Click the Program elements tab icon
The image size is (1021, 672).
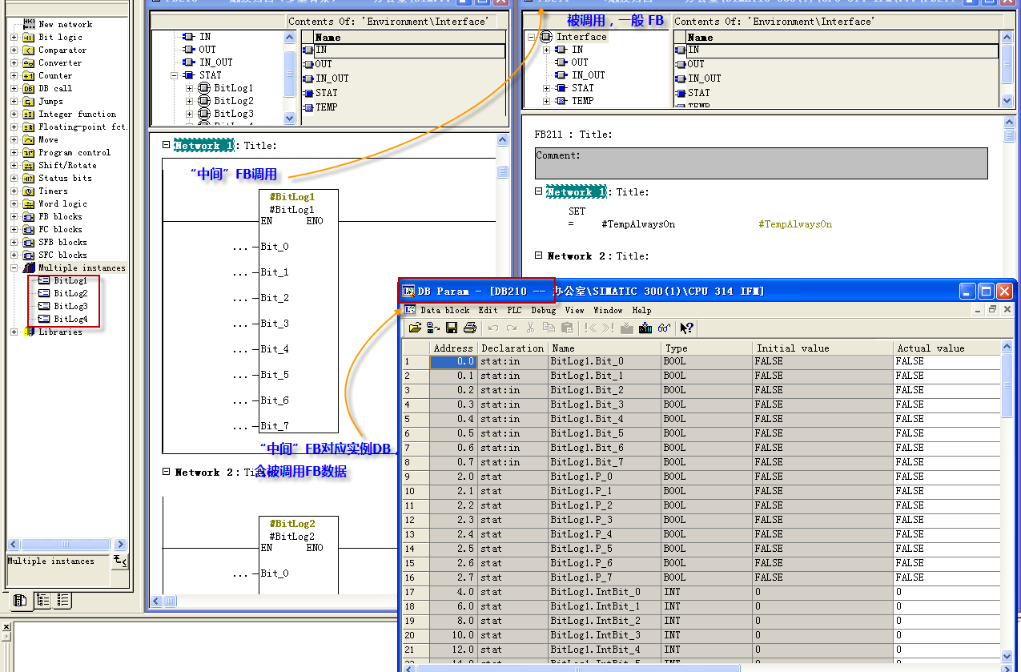coord(20,600)
